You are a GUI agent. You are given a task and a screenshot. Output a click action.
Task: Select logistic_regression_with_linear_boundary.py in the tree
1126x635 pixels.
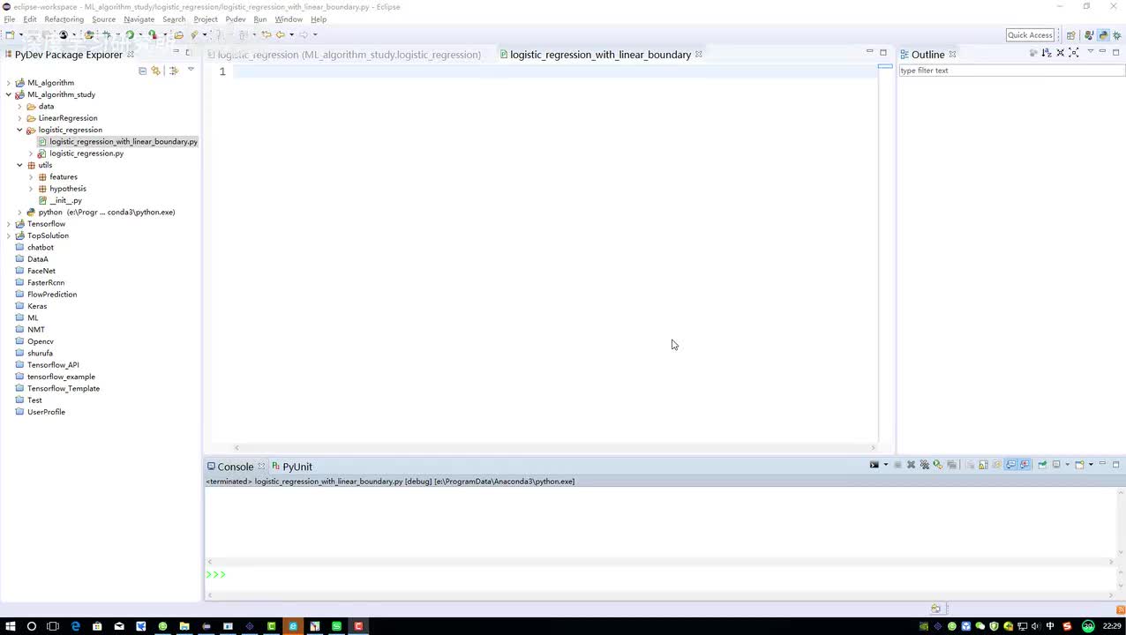click(123, 141)
